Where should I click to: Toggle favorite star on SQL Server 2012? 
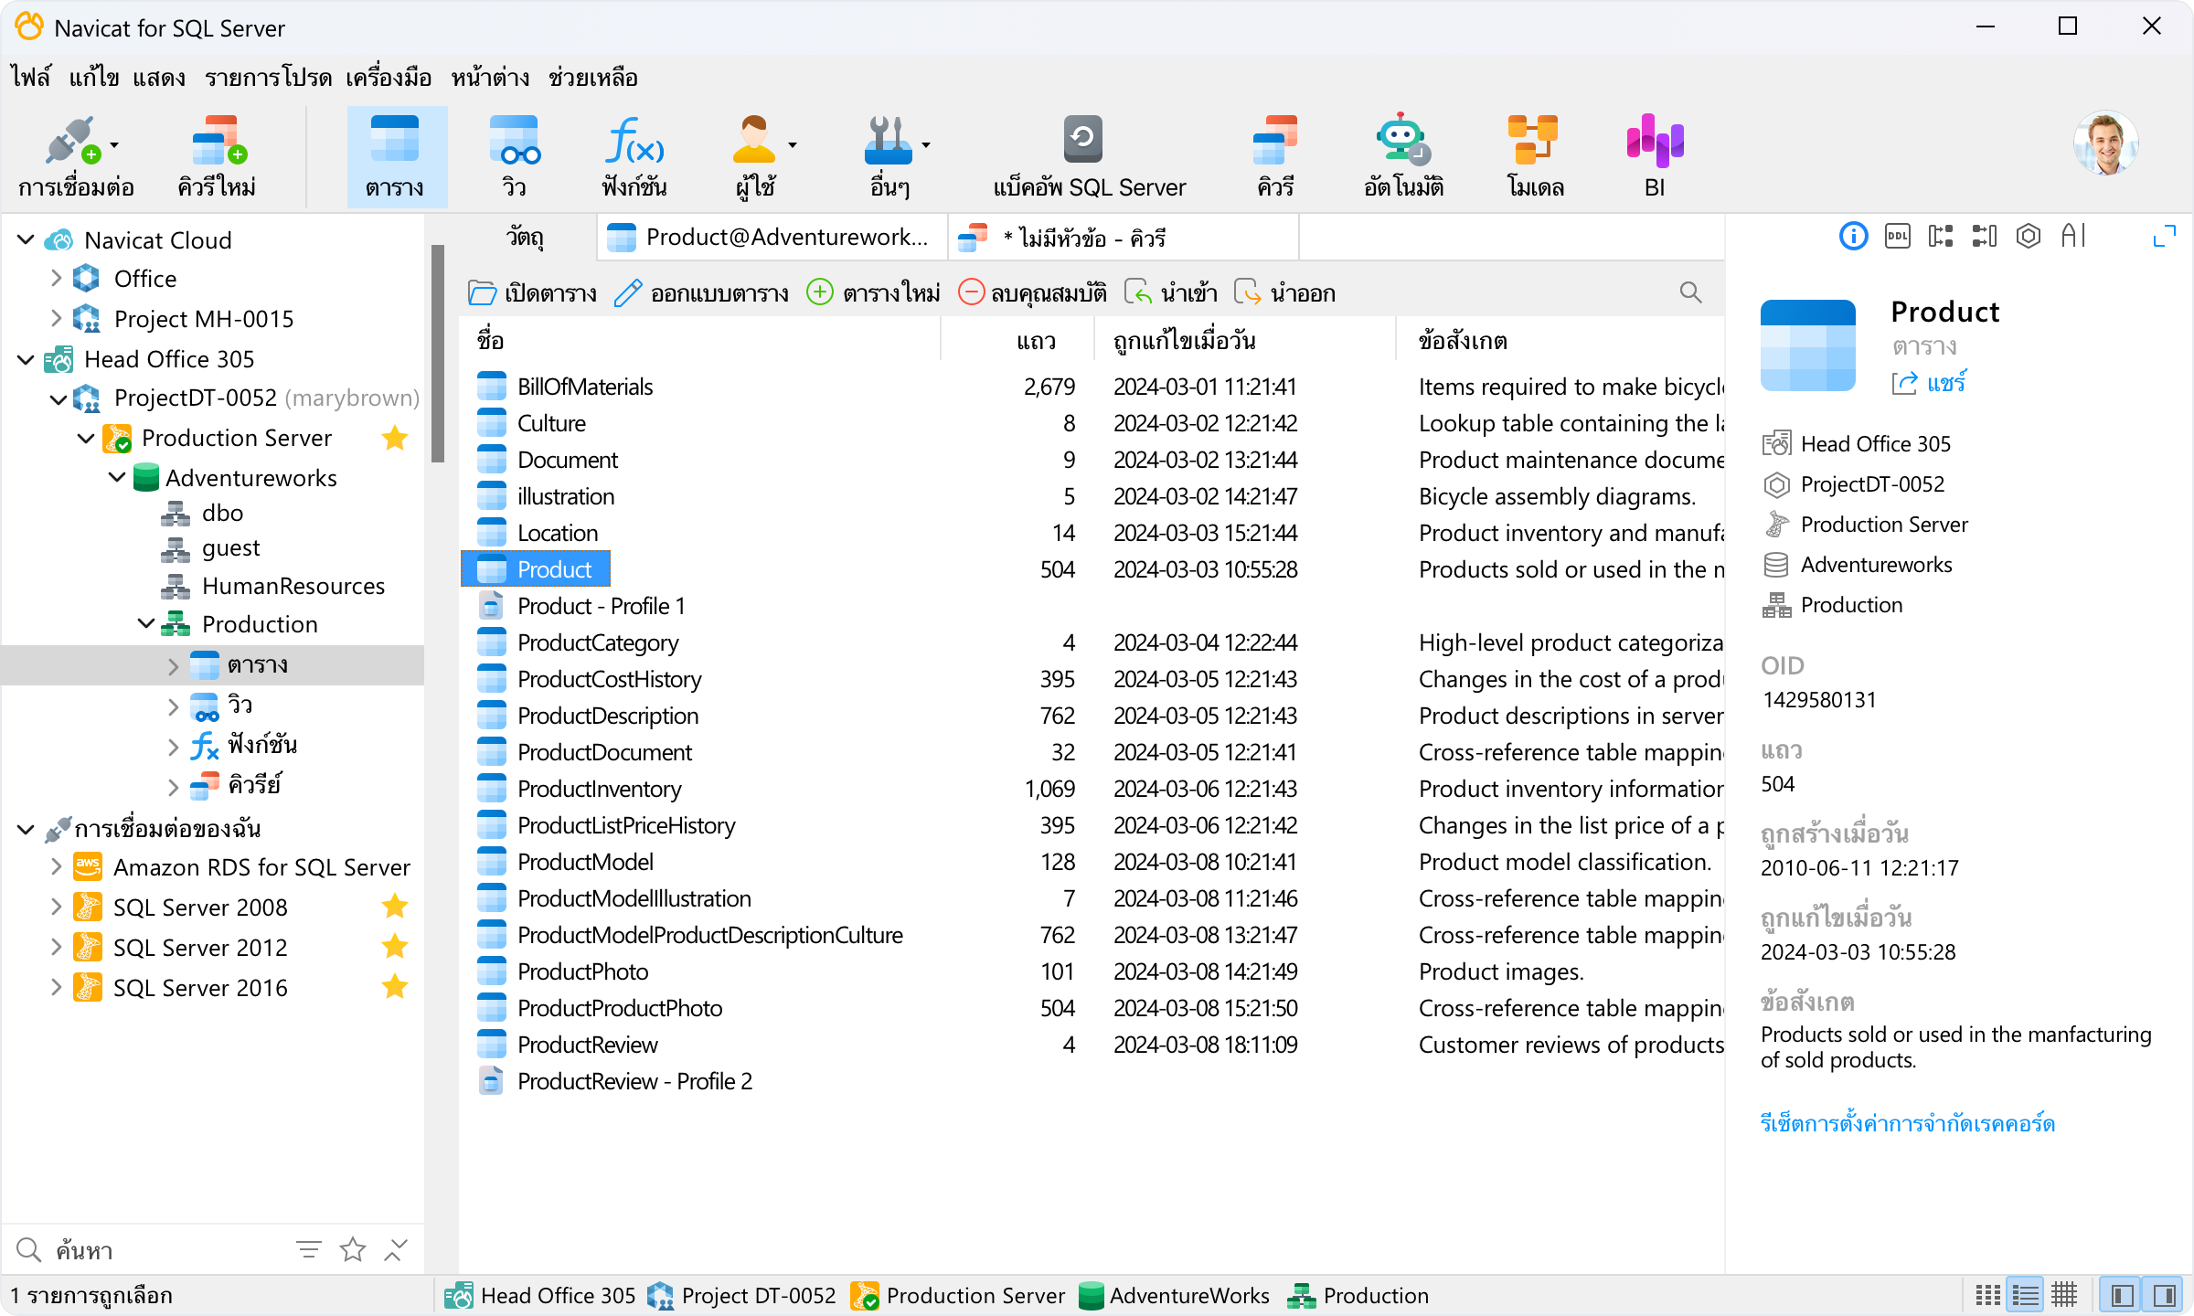395,947
